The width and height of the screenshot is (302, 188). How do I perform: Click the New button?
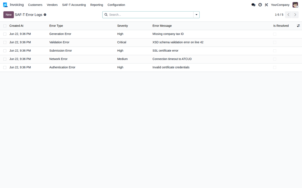(x=9, y=15)
